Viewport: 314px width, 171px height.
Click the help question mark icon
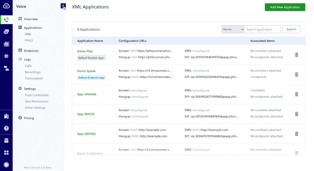[6, 128]
